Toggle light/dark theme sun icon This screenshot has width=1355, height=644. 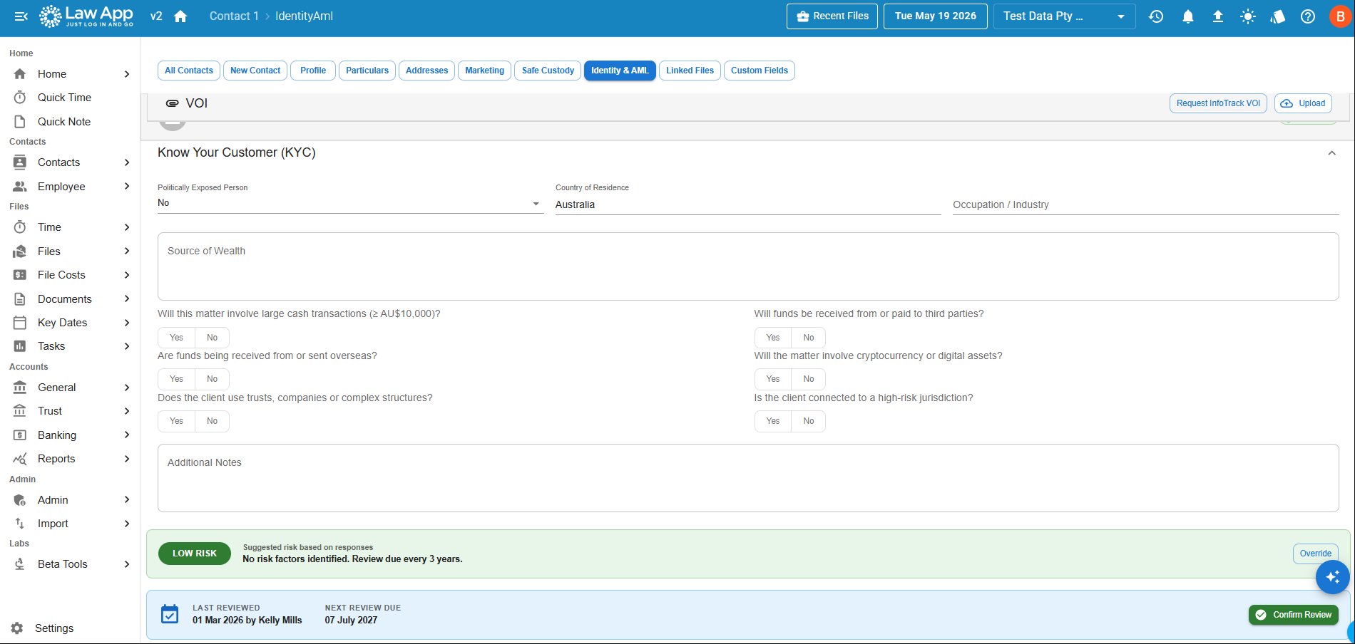click(x=1247, y=16)
